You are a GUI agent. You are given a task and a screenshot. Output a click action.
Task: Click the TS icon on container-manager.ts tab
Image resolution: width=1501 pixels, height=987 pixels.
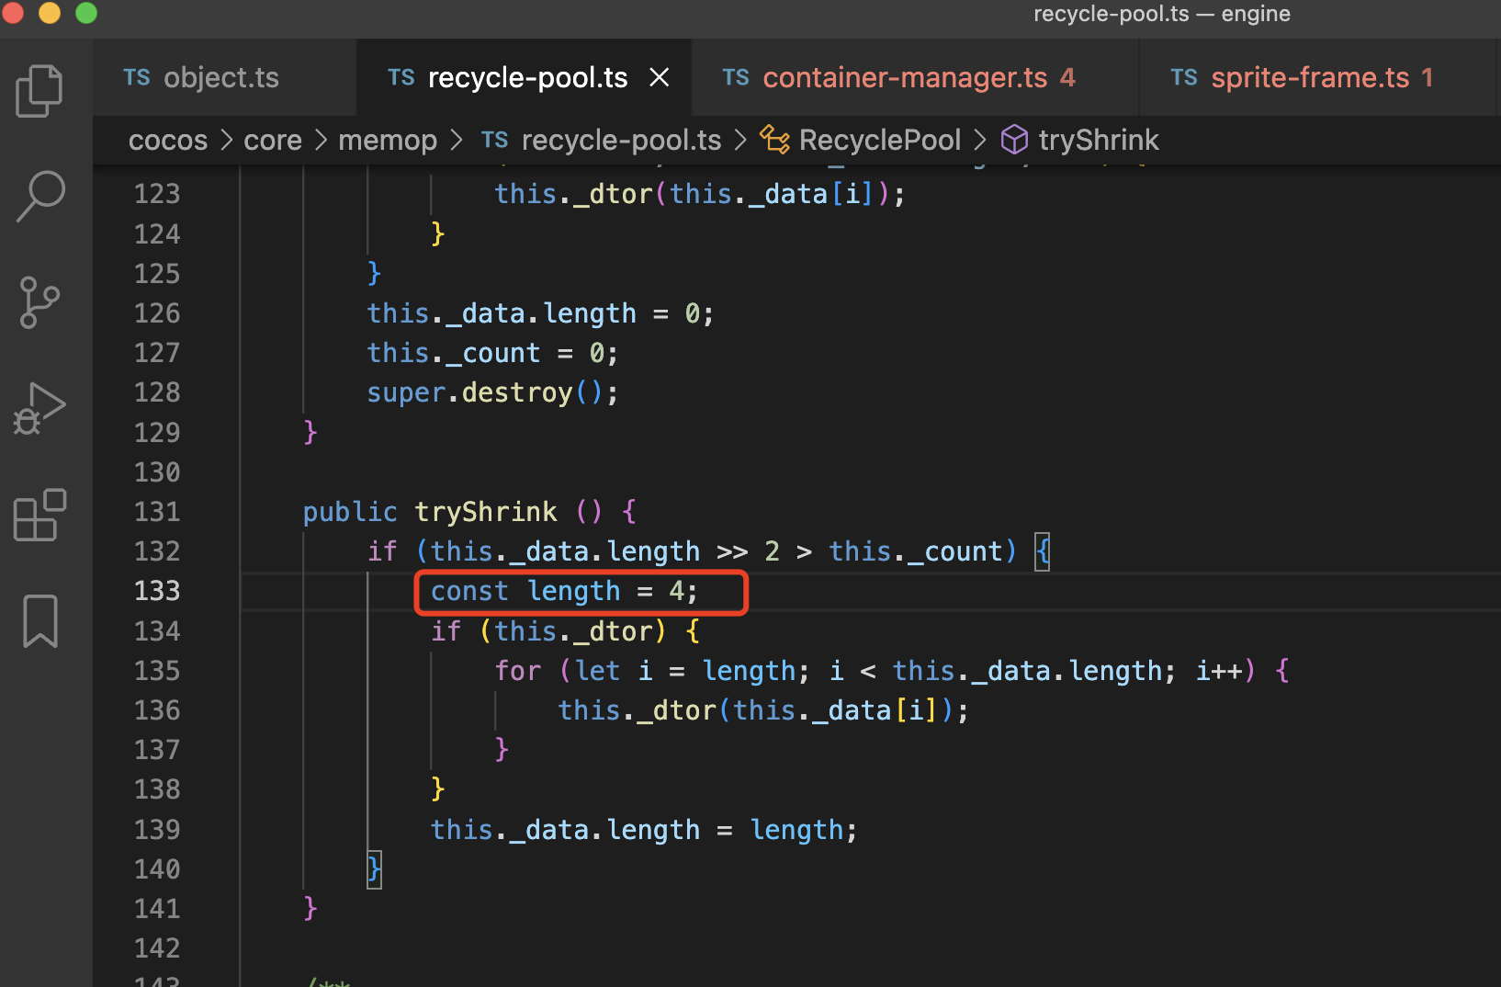[x=736, y=78]
